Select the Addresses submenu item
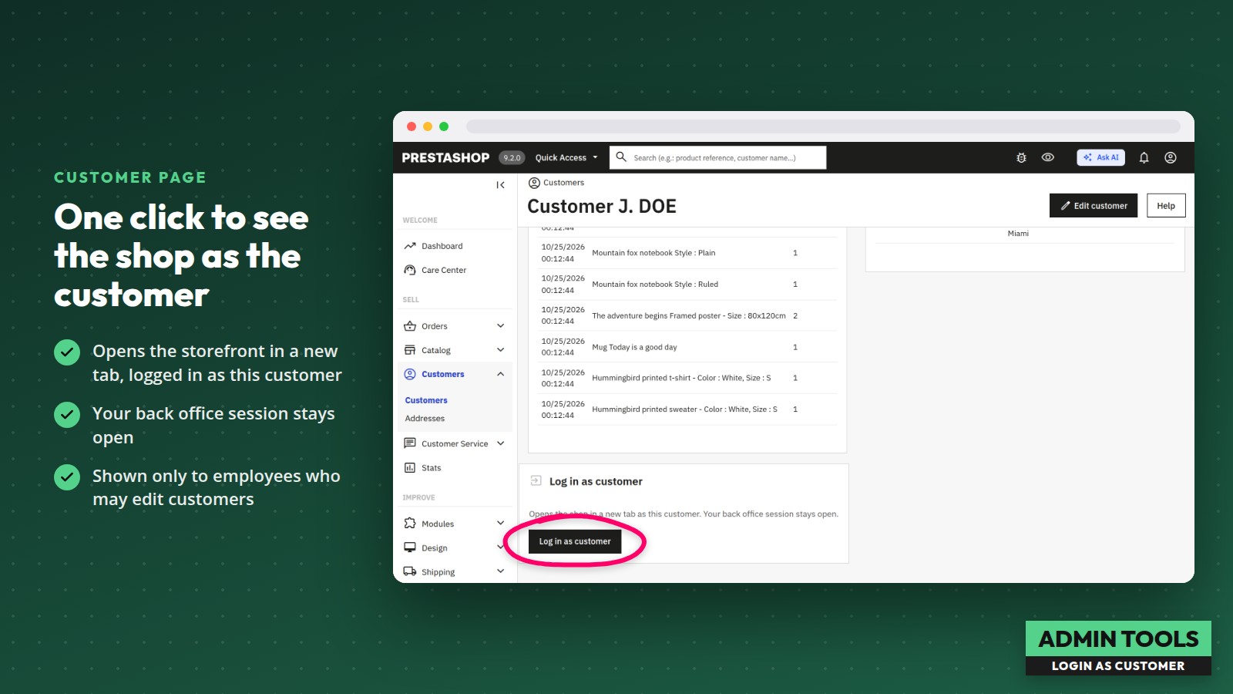This screenshot has width=1233, height=694. click(x=425, y=419)
